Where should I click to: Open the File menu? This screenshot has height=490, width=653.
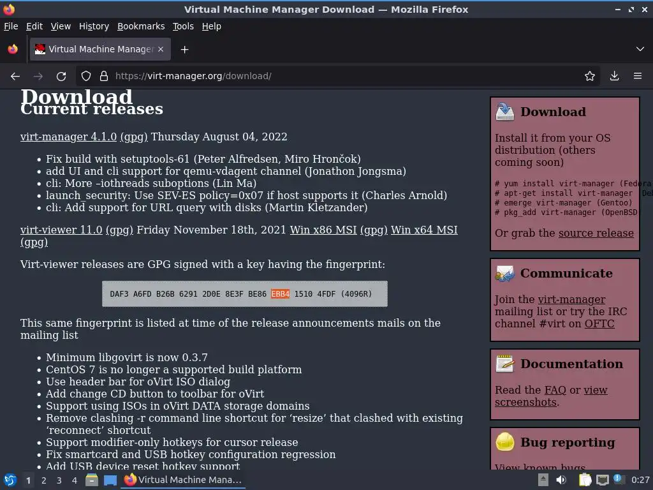click(x=11, y=26)
